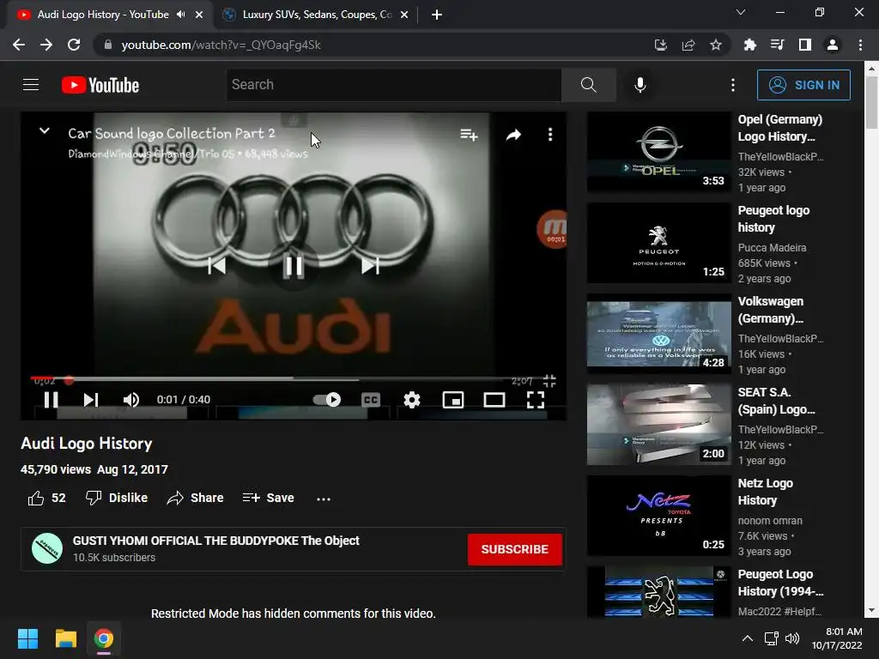Play next video from the control bar
This screenshot has width=879, height=659.
point(91,400)
